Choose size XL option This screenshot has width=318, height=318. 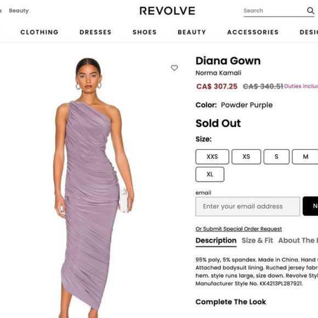210,174
